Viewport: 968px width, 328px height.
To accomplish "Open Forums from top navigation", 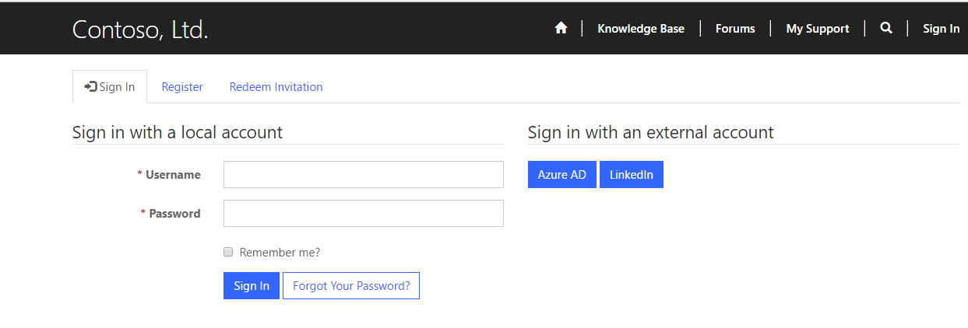I will 735,29.
